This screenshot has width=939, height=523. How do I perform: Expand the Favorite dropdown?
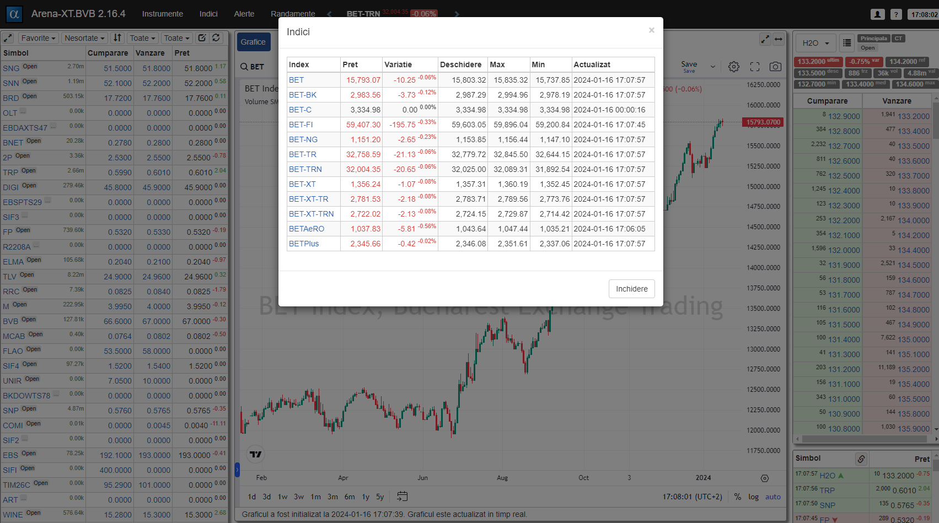click(38, 38)
